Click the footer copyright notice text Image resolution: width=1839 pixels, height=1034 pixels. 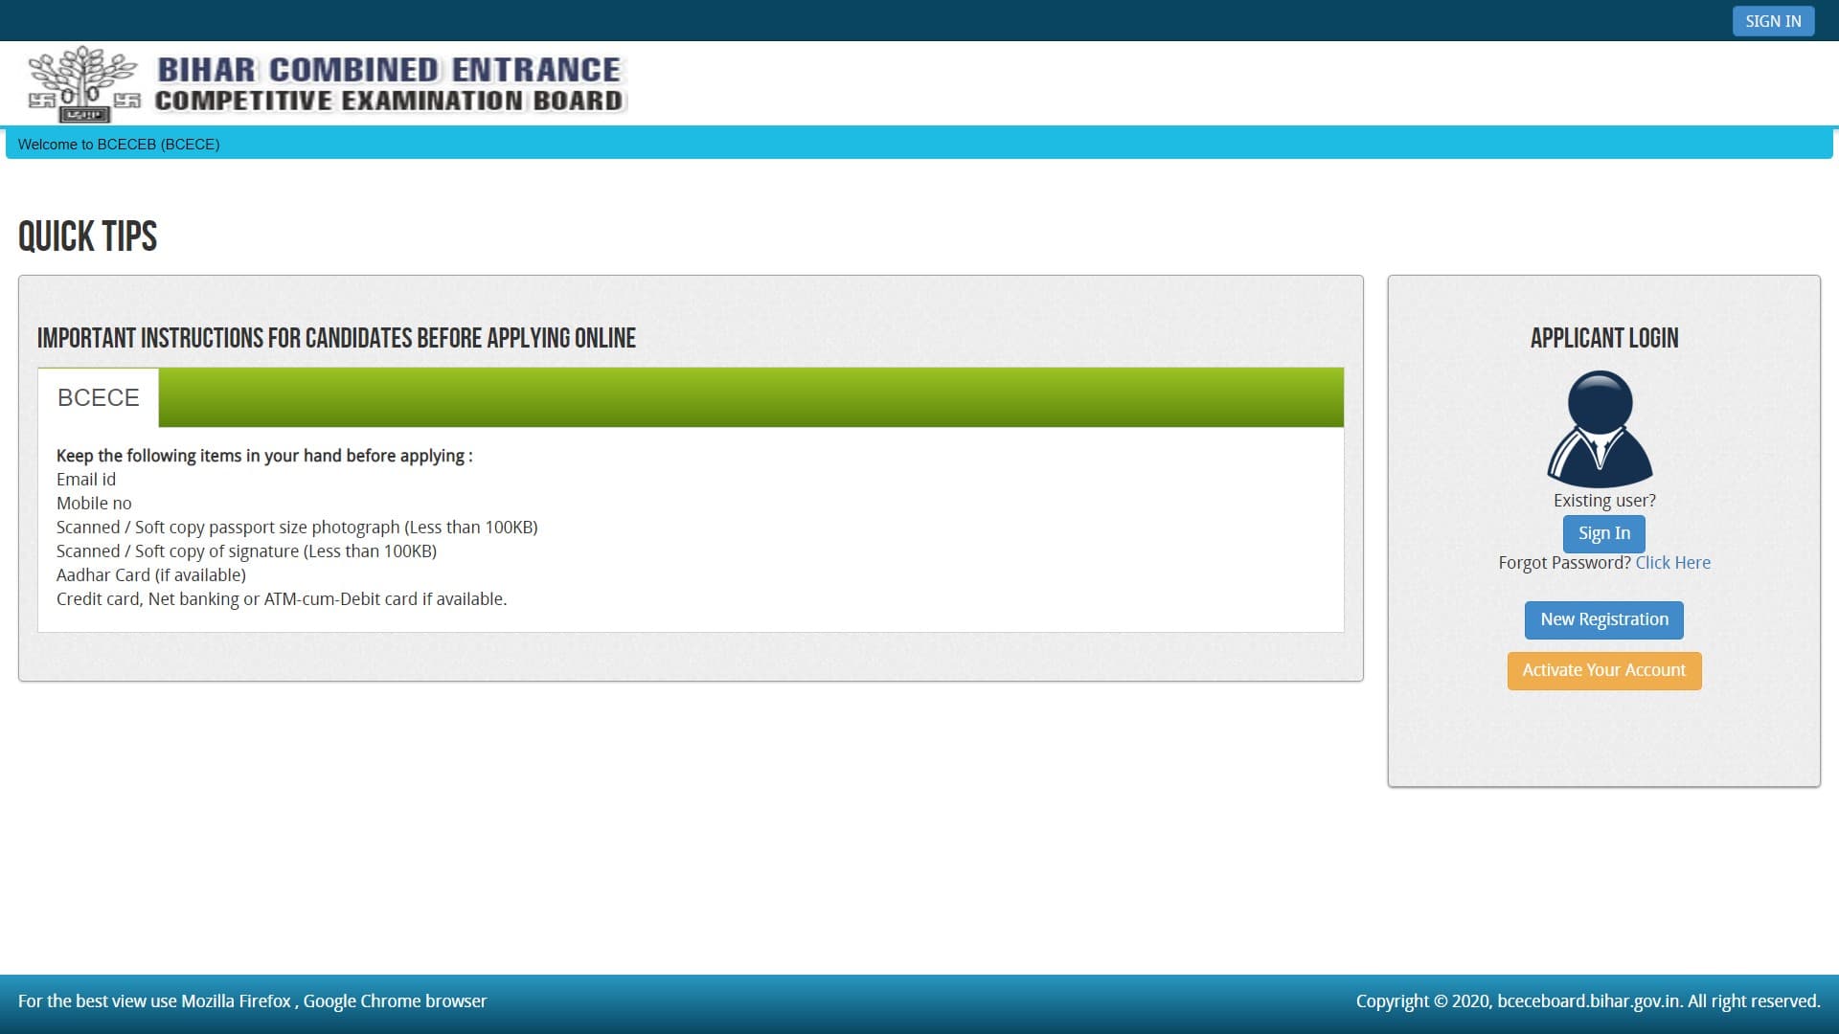pyautogui.click(x=1587, y=1001)
